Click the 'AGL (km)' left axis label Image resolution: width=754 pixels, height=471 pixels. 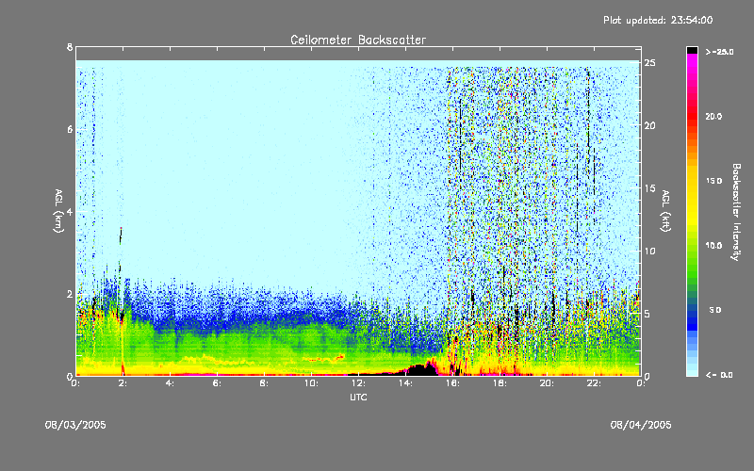[58, 211]
